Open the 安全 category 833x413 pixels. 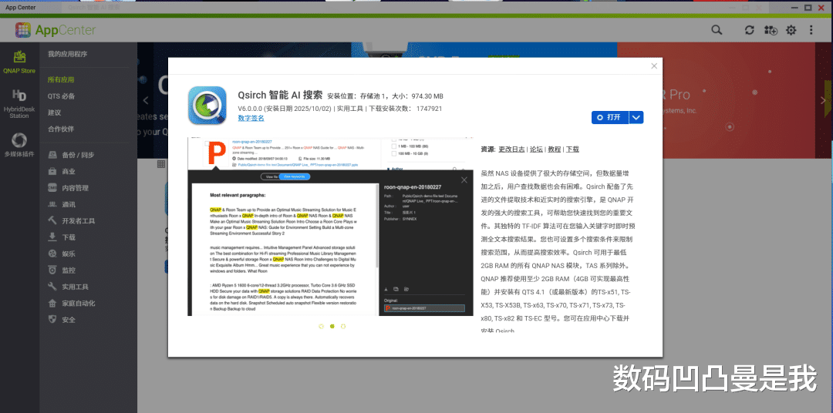62,320
